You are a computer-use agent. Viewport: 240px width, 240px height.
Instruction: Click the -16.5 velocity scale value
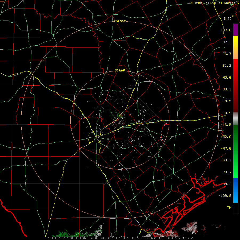pyautogui.click(x=226, y=125)
